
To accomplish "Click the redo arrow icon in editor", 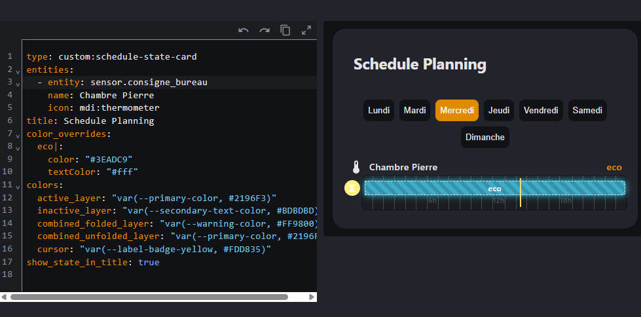I will tap(265, 30).
